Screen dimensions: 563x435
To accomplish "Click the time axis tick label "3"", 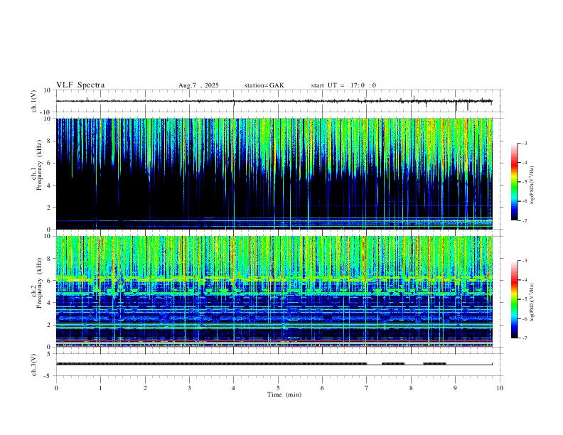I will [189, 388].
